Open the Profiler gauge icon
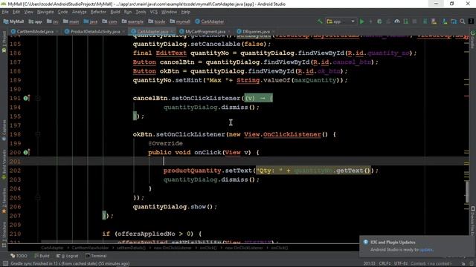This screenshot has width=476, height=267. click(397, 22)
